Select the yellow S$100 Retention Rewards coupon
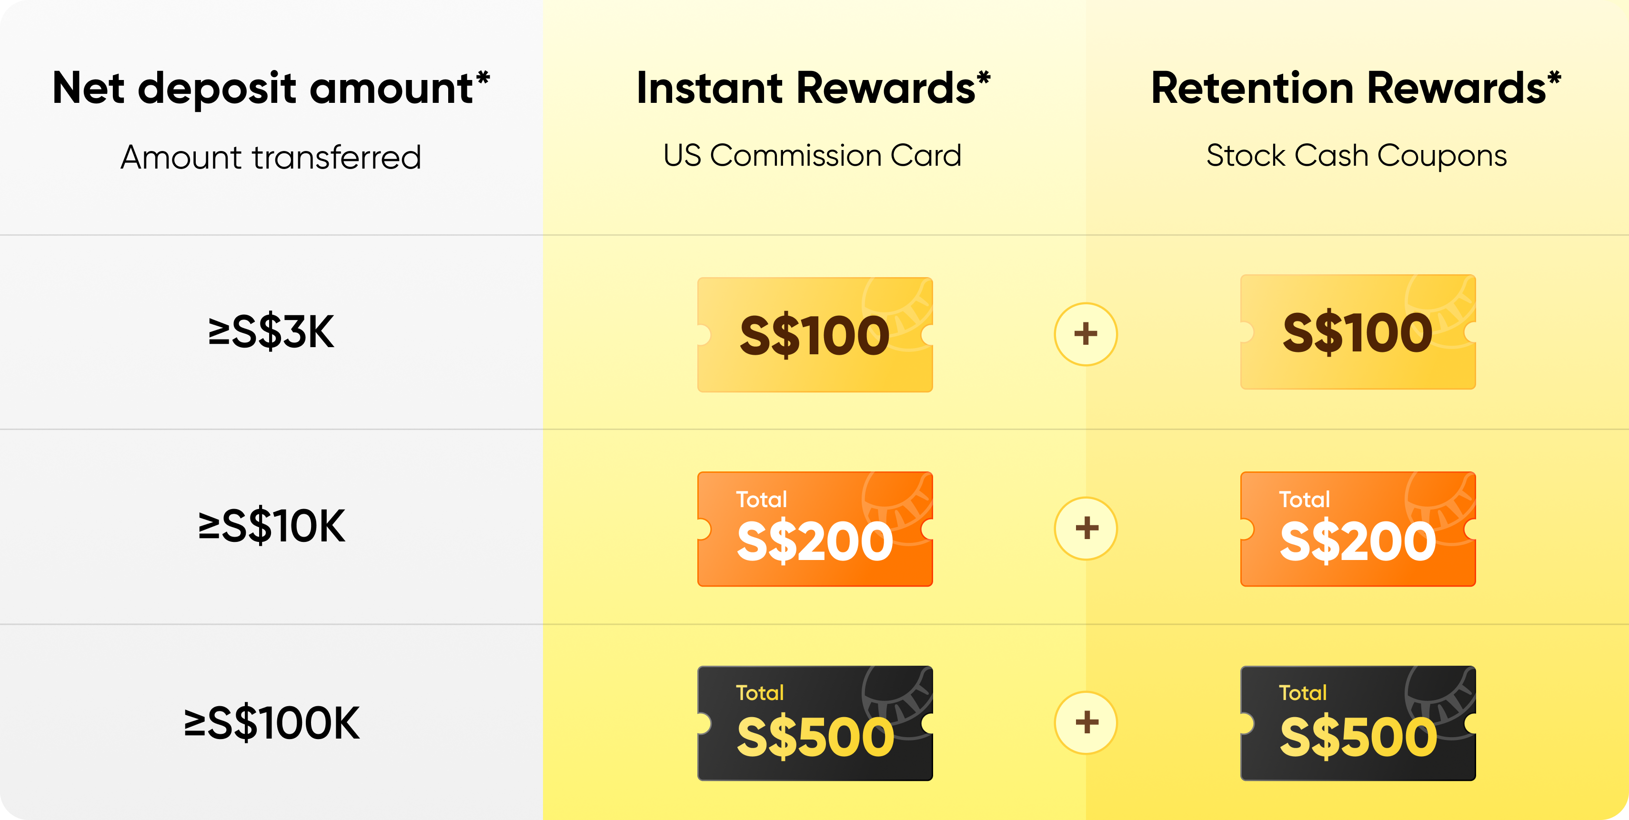 coord(1357,332)
